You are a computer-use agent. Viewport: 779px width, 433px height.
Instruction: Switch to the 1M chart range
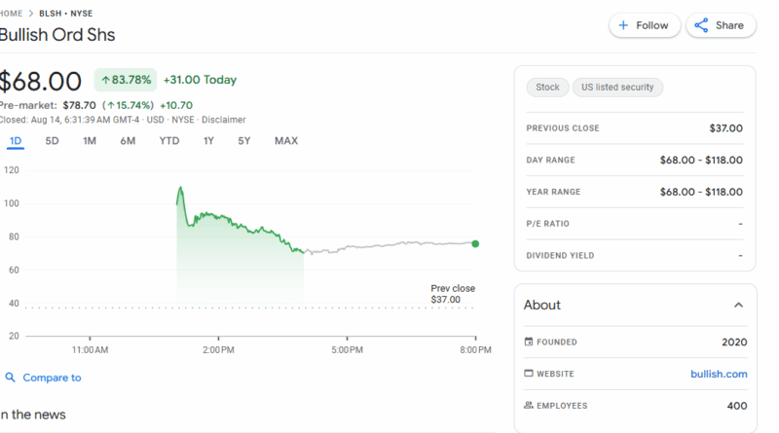click(x=90, y=141)
